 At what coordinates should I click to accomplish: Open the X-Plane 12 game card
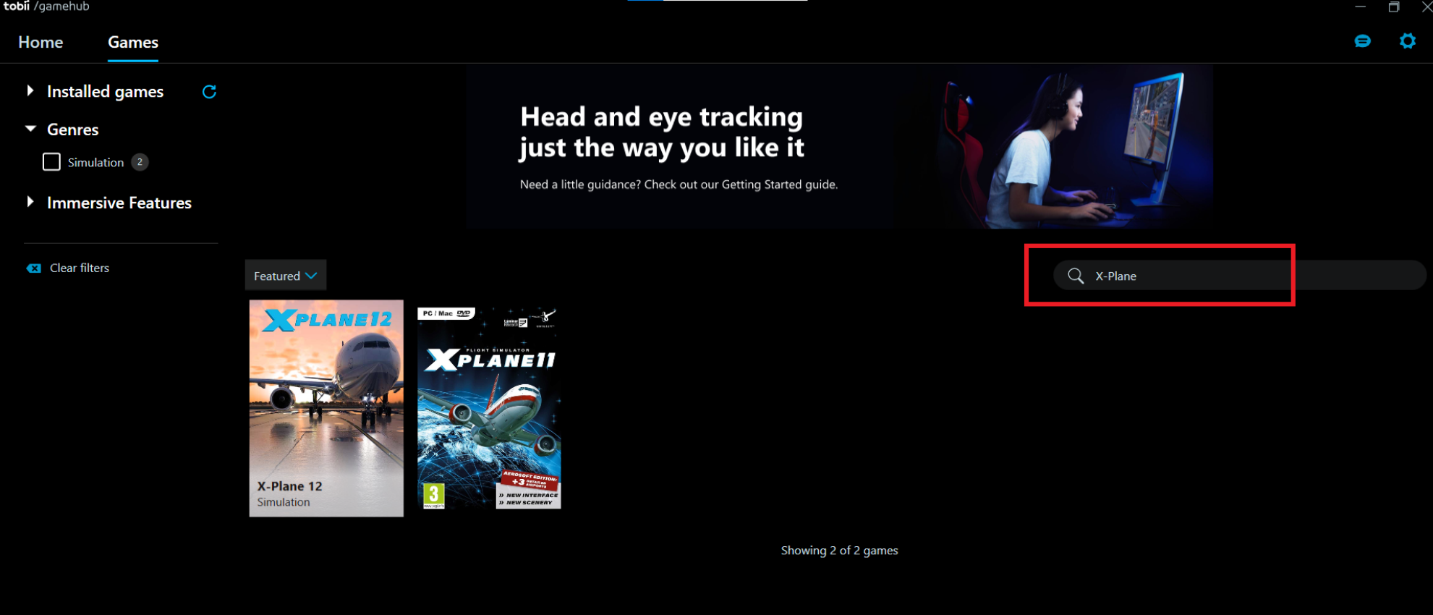coord(326,408)
